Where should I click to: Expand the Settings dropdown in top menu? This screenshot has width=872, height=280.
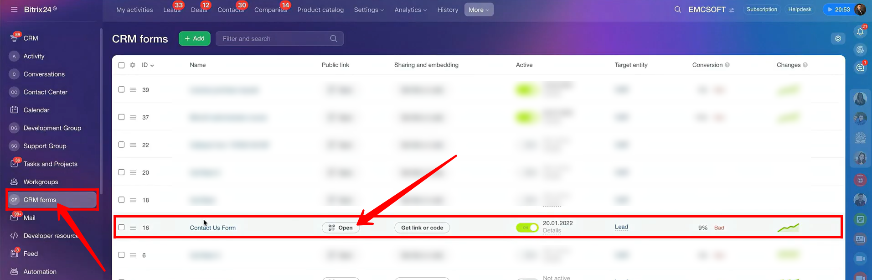pyautogui.click(x=368, y=10)
